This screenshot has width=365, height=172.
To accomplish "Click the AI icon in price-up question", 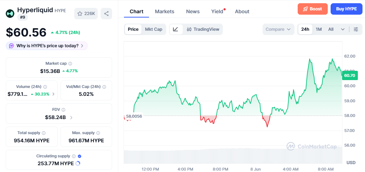I will coord(11,46).
